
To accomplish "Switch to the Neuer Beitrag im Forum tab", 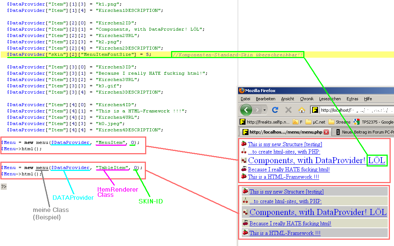I will click(363, 132).
